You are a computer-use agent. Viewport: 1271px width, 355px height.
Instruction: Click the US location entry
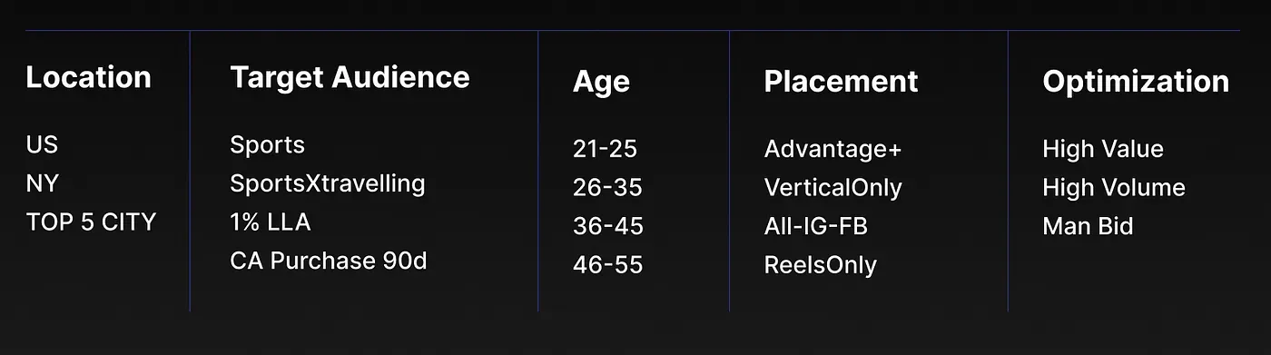click(42, 144)
